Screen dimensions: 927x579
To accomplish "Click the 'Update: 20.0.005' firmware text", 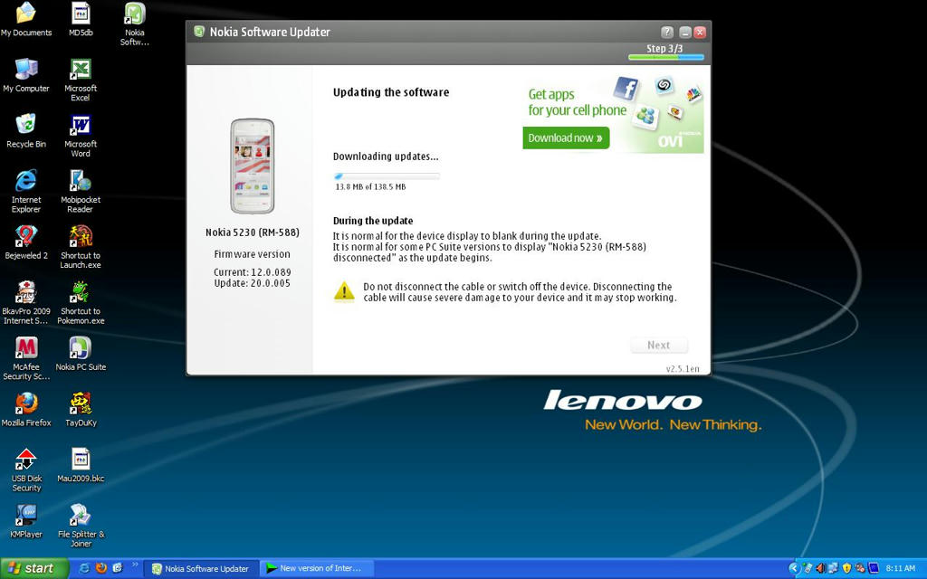I will pos(253,283).
